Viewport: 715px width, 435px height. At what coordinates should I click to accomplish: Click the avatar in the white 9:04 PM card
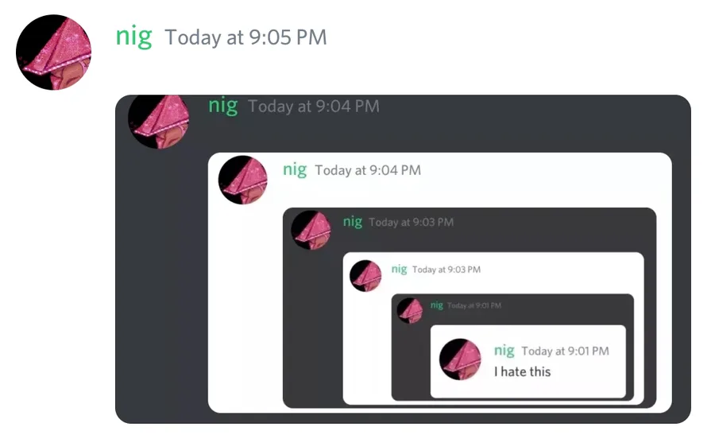(x=242, y=180)
